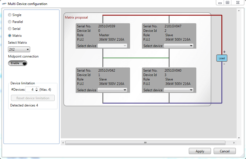Click the horizontal scrollbar thumb
The image size is (246, 159).
click(x=145, y=143)
